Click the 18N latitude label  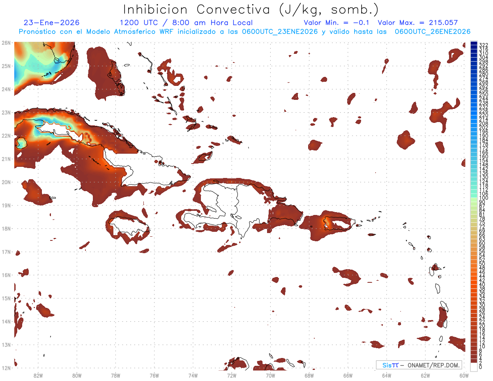[6, 229]
